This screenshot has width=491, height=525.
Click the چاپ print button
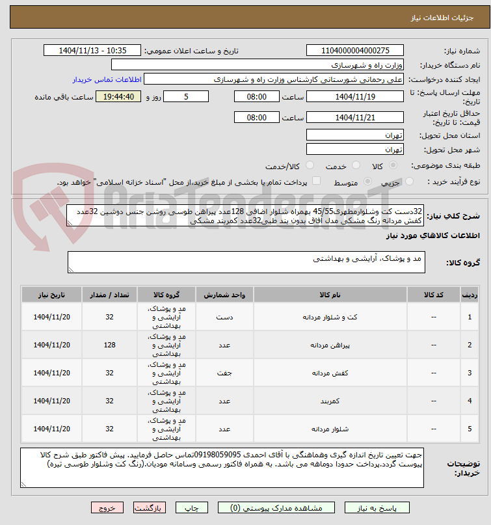pyautogui.click(x=192, y=508)
